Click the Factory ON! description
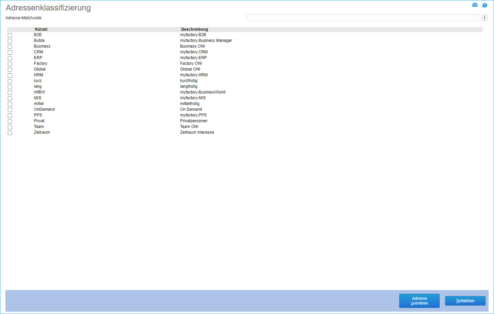 [191, 63]
